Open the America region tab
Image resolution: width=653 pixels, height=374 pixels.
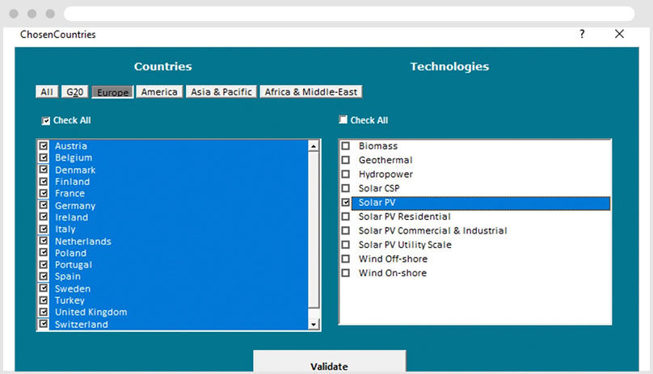[159, 92]
